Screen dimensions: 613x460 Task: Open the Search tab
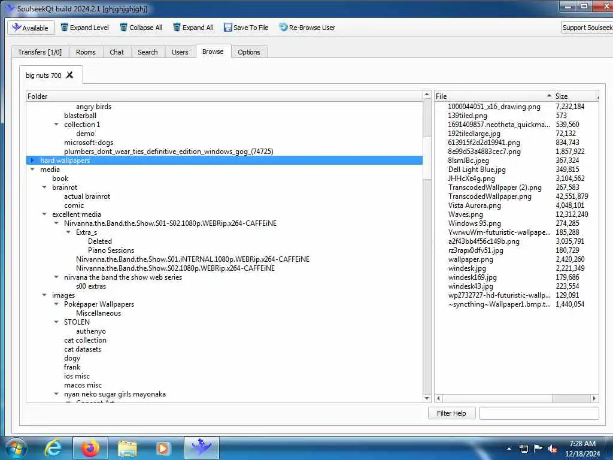pos(147,52)
